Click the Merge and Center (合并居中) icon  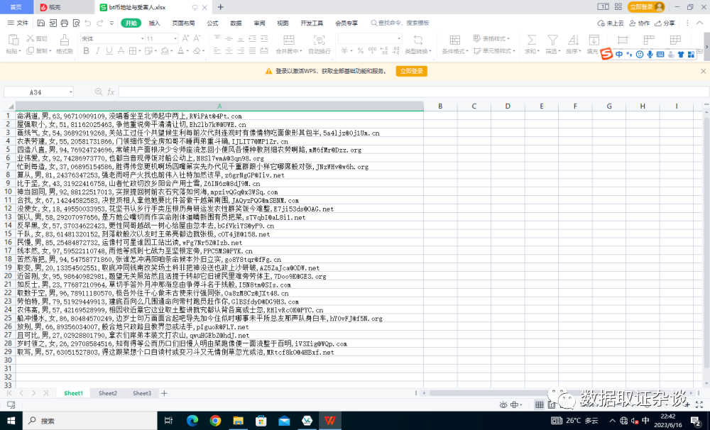288,40
